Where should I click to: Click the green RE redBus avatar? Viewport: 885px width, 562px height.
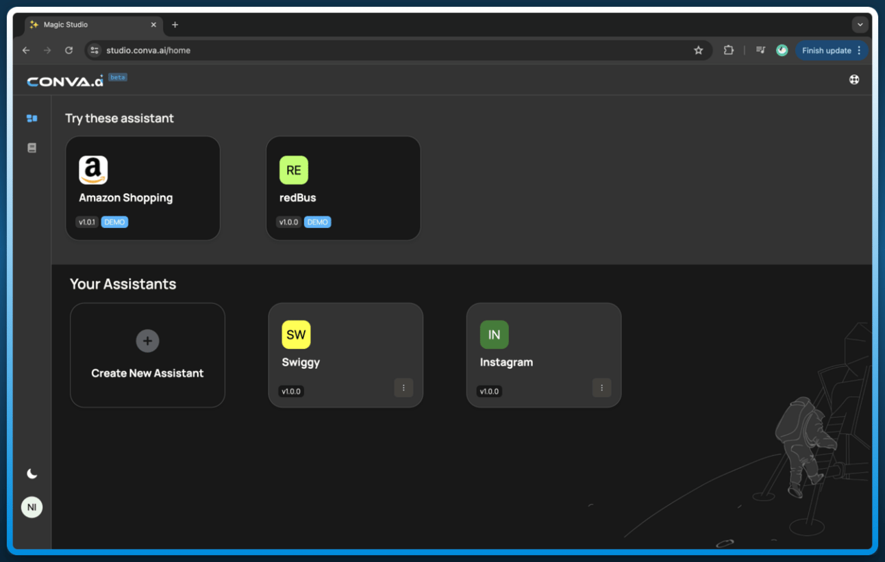(294, 170)
